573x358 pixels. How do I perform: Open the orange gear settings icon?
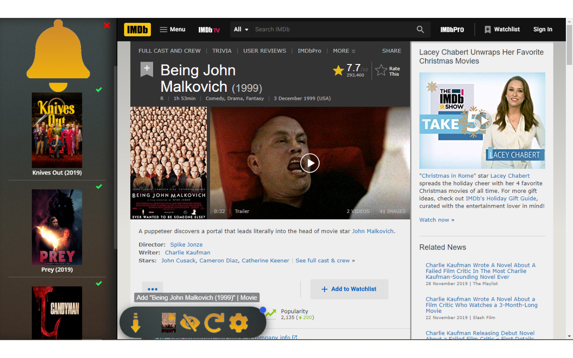click(239, 323)
